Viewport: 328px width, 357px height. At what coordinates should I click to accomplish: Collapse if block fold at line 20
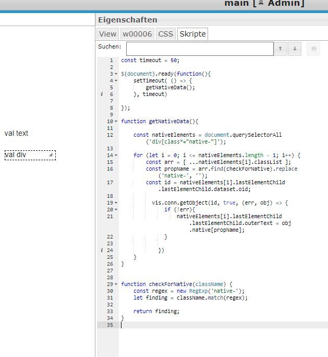coord(116,209)
